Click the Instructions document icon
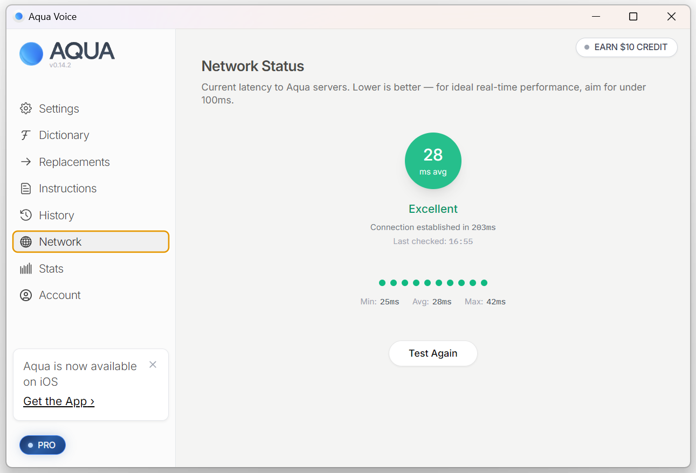 (x=26, y=189)
